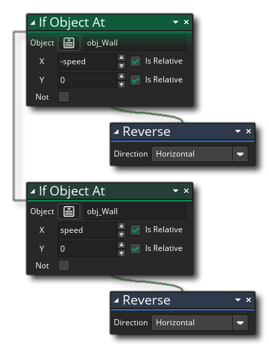
Task: Remove the first If Object At block
Action: pos(186,22)
